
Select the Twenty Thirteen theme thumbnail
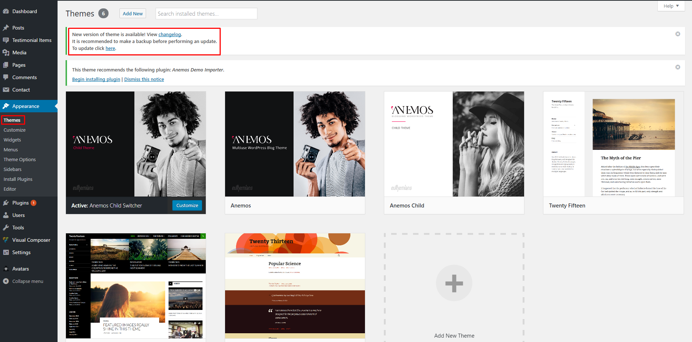click(295, 286)
